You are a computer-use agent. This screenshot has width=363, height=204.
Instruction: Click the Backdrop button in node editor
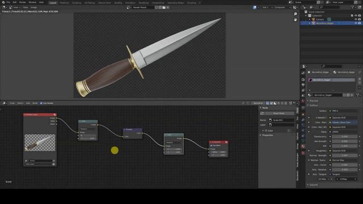click(258, 103)
